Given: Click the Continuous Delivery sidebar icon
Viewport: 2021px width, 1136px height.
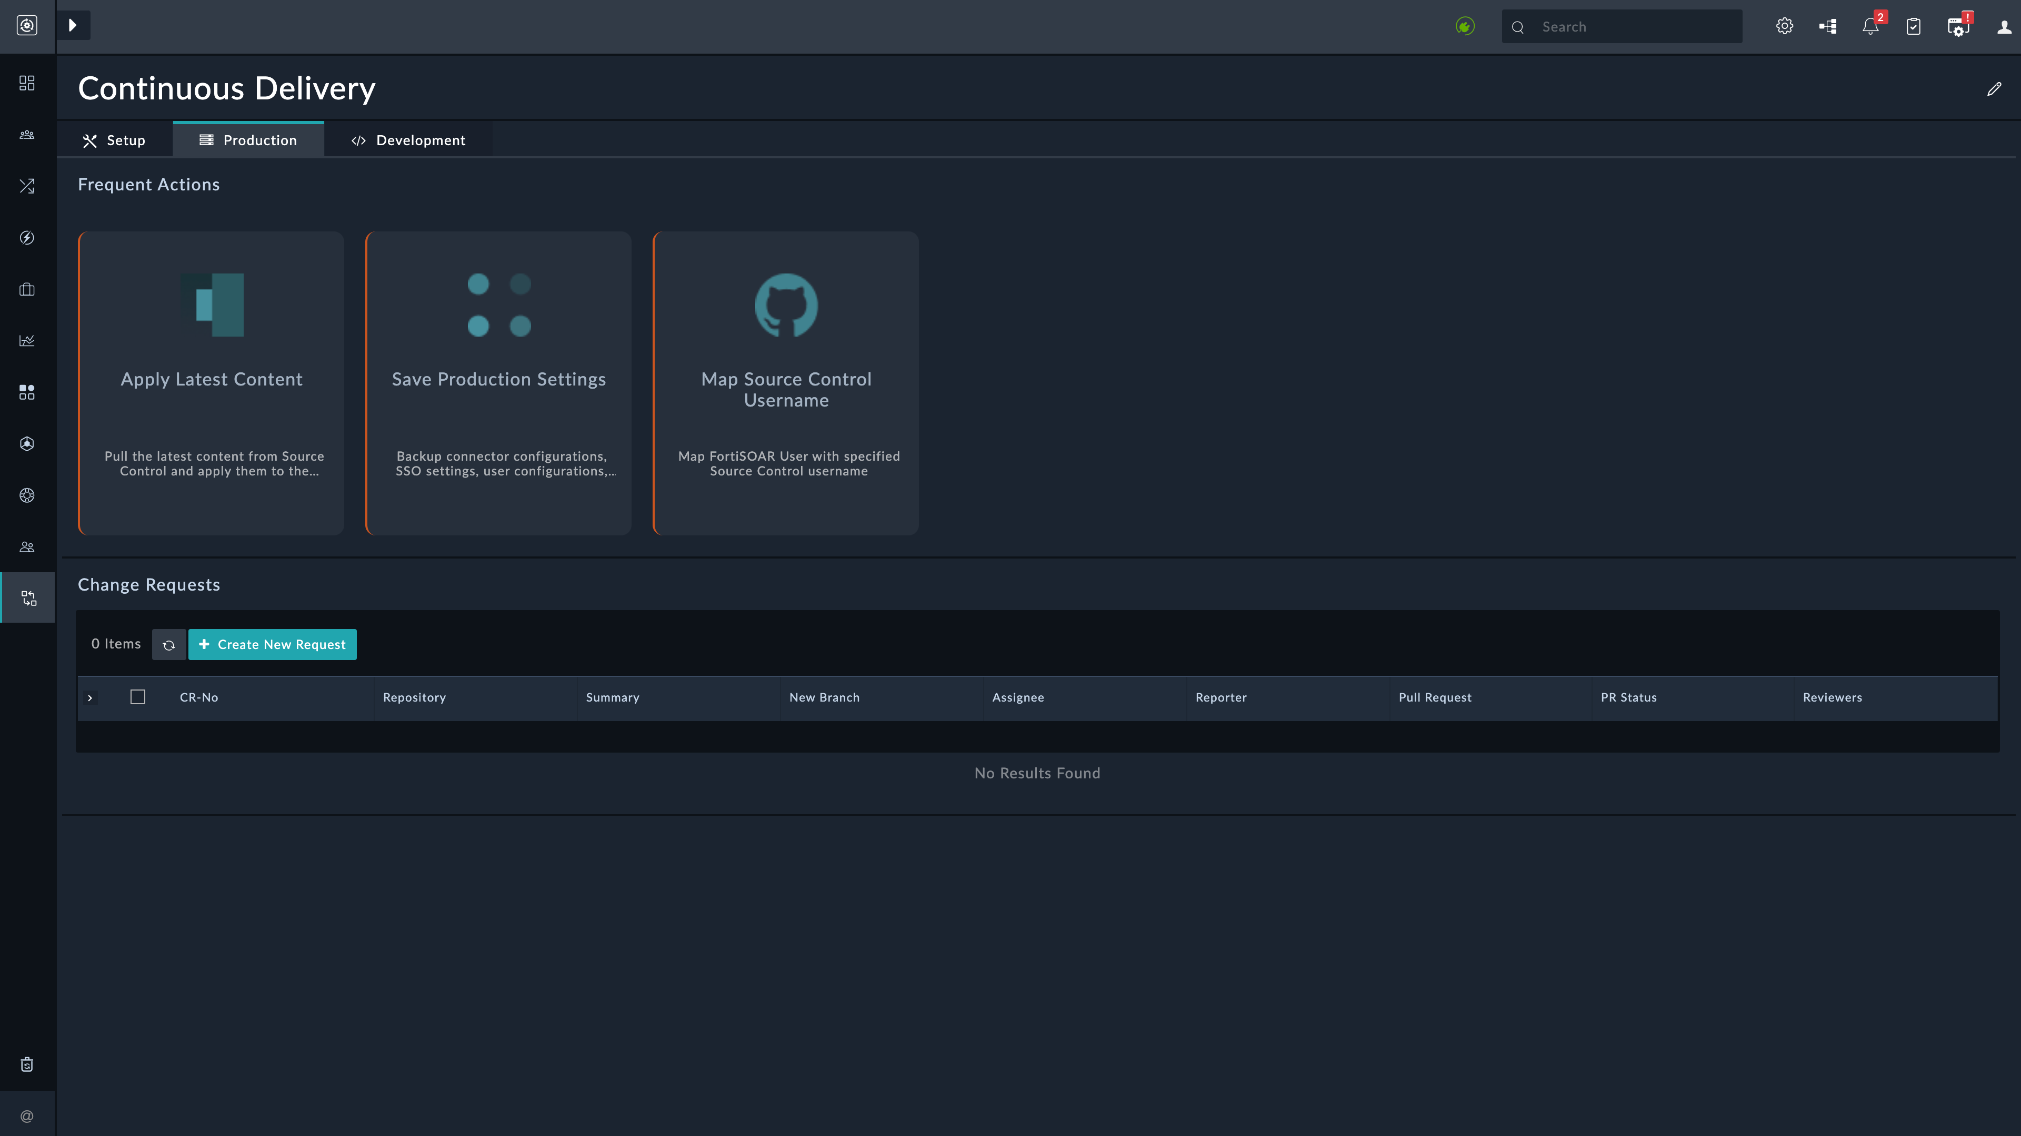Looking at the screenshot, I should point(28,598).
